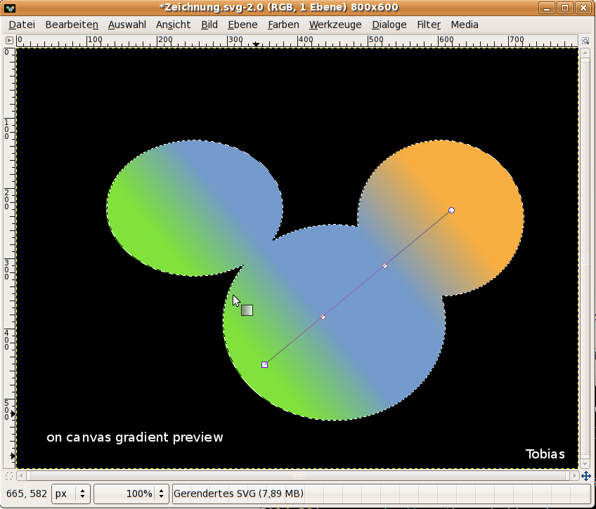Image resolution: width=596 pixels, height=509 pixels.
Task: Select the gradient end handle on canvas
Action: [x=451, y=209]
